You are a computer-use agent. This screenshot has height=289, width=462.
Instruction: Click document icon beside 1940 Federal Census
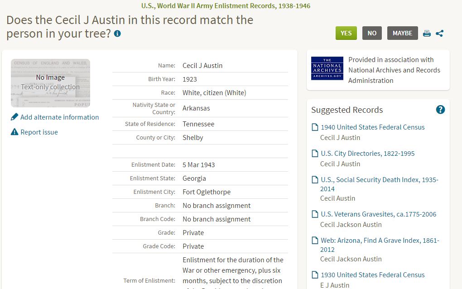click(315, 127)
